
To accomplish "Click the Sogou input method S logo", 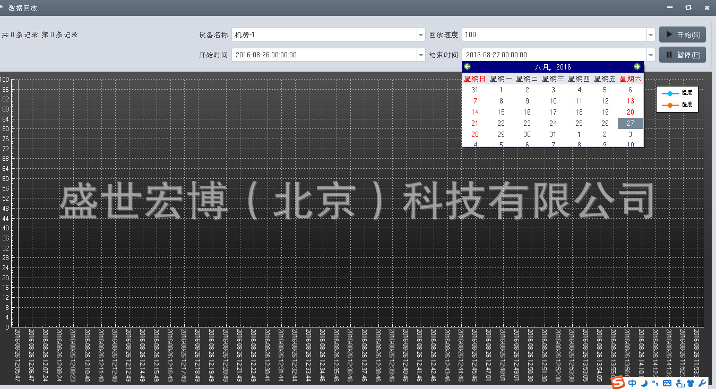I will click(618, 382).
